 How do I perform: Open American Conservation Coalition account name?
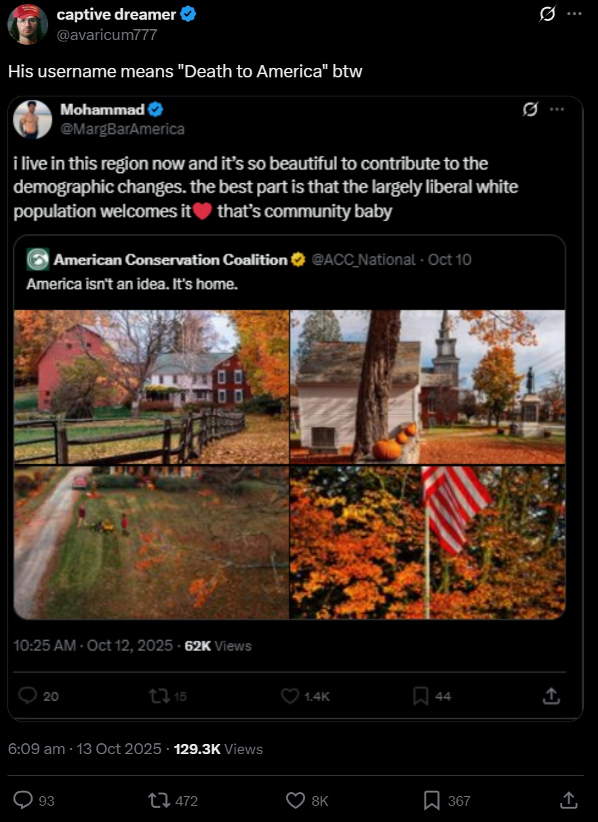(170, 260)
